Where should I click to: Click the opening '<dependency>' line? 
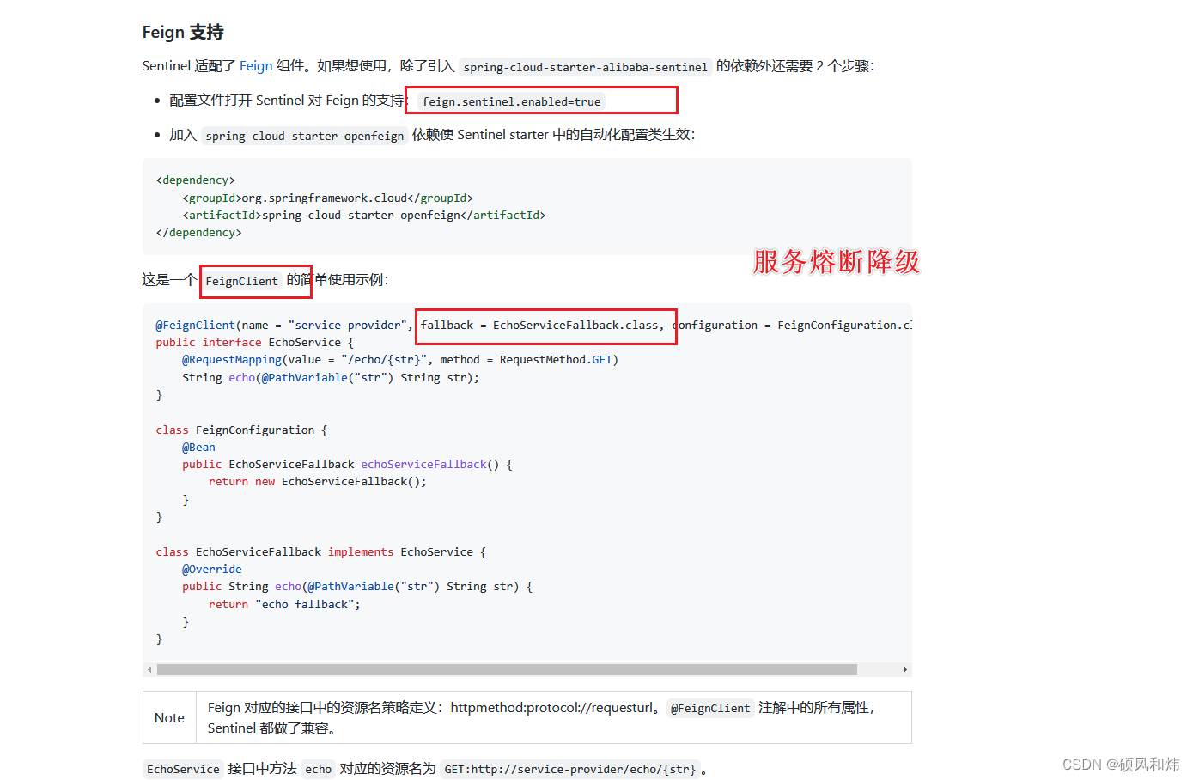(196, 180)
